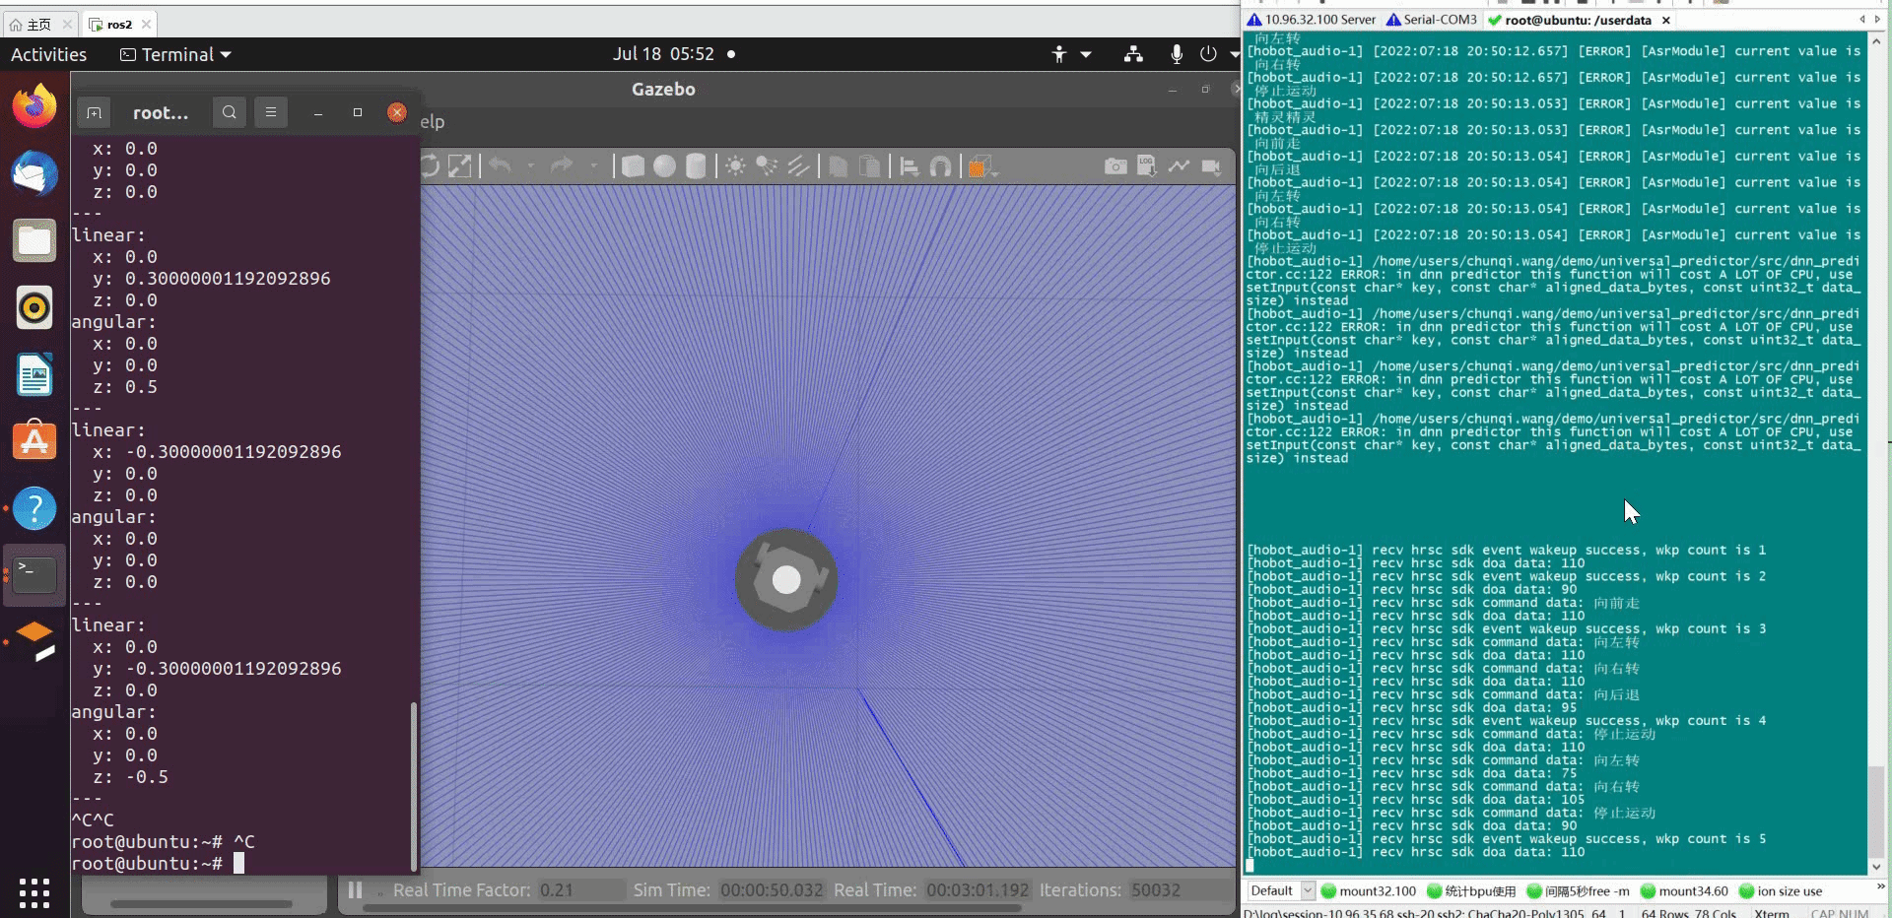Click the video record icon in Gazebo
The height and width of the screenshot is (918, 1892).
point(1211,166)
